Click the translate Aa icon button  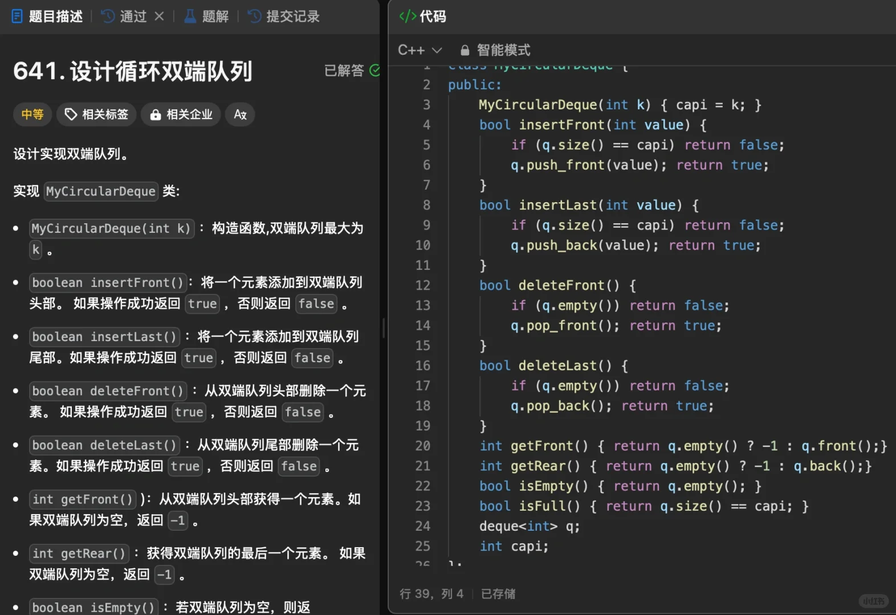(x=240, y=114)
